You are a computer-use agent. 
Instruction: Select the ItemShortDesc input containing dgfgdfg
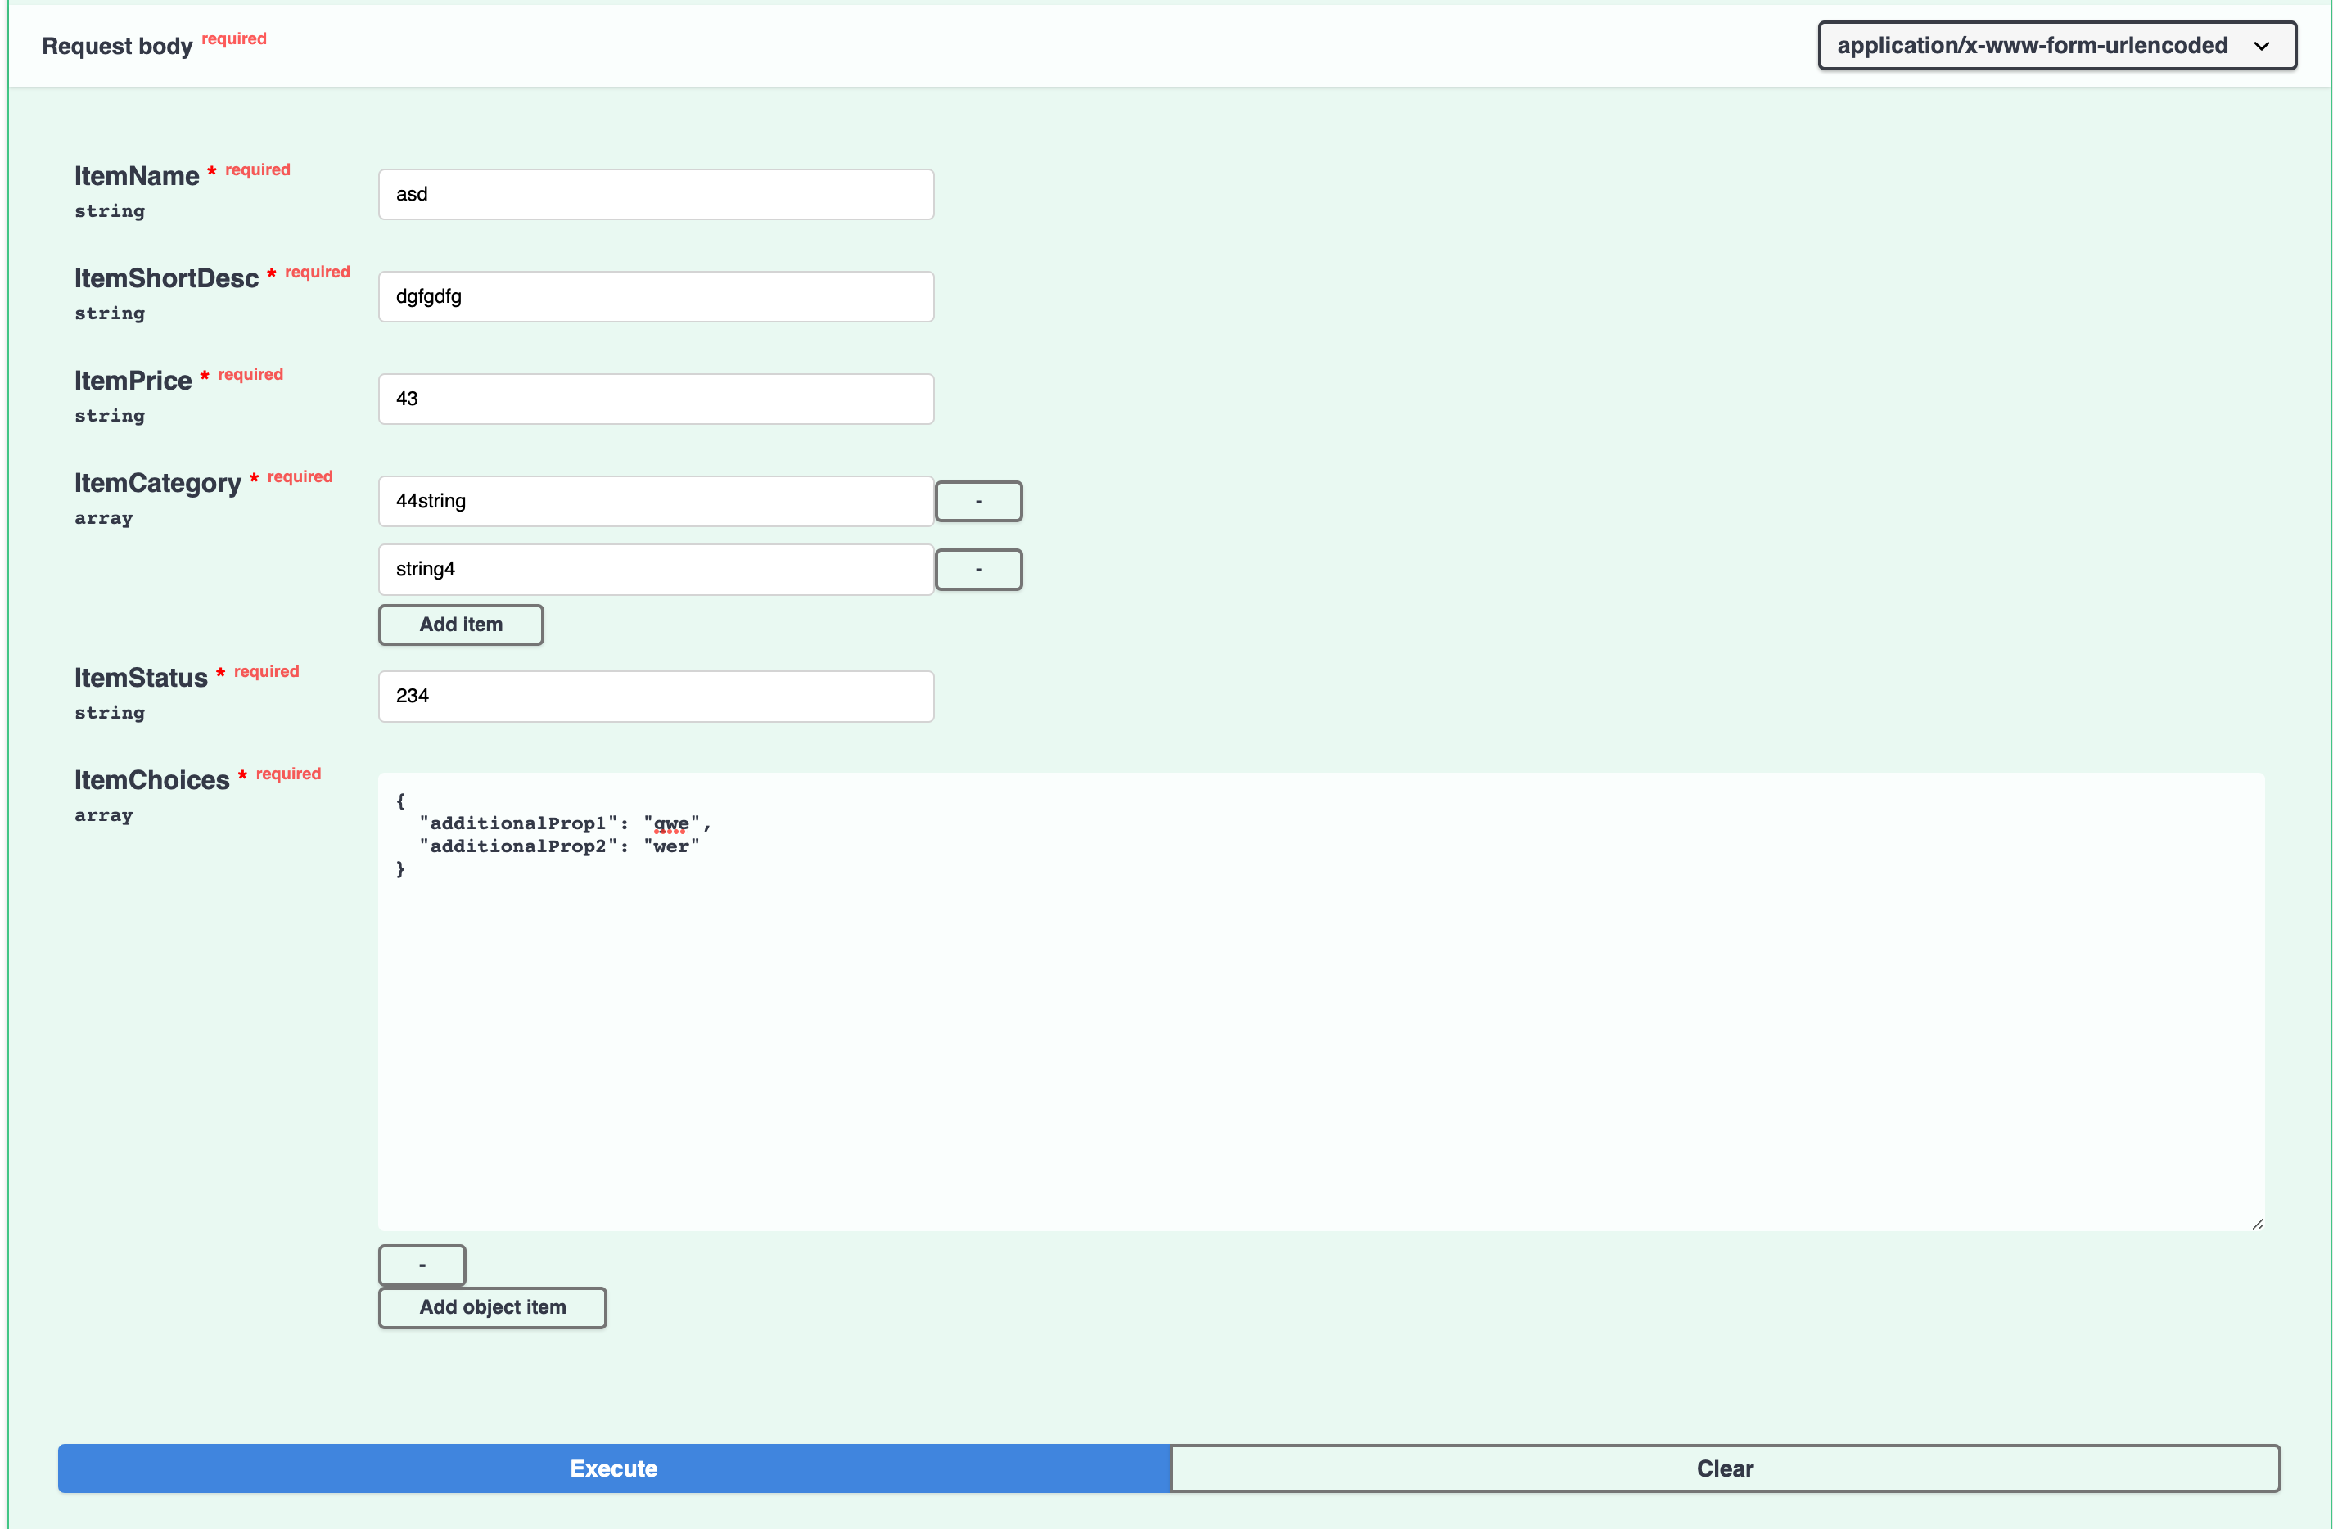655,296
